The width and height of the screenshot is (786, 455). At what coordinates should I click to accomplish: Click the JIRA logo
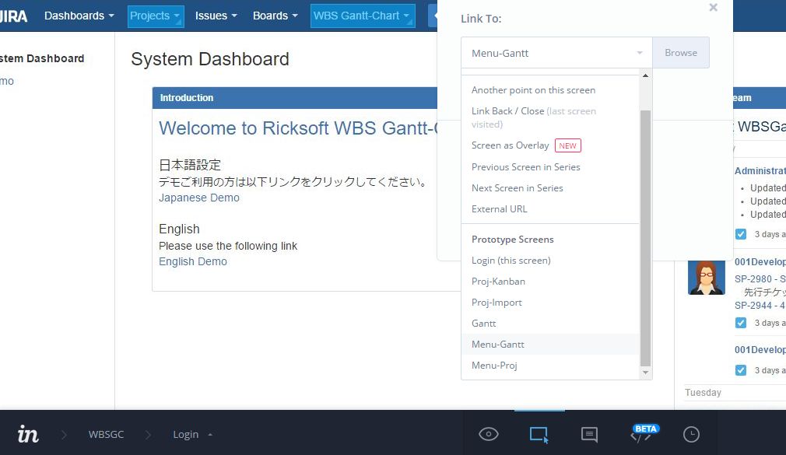[x=13, y=16]
